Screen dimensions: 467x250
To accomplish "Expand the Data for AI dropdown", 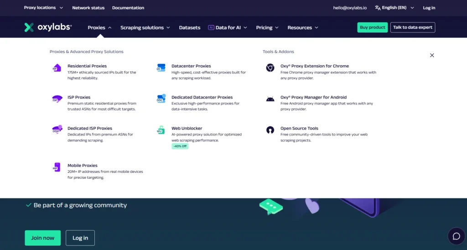I will pyautogui.click(x=228, y=27).
